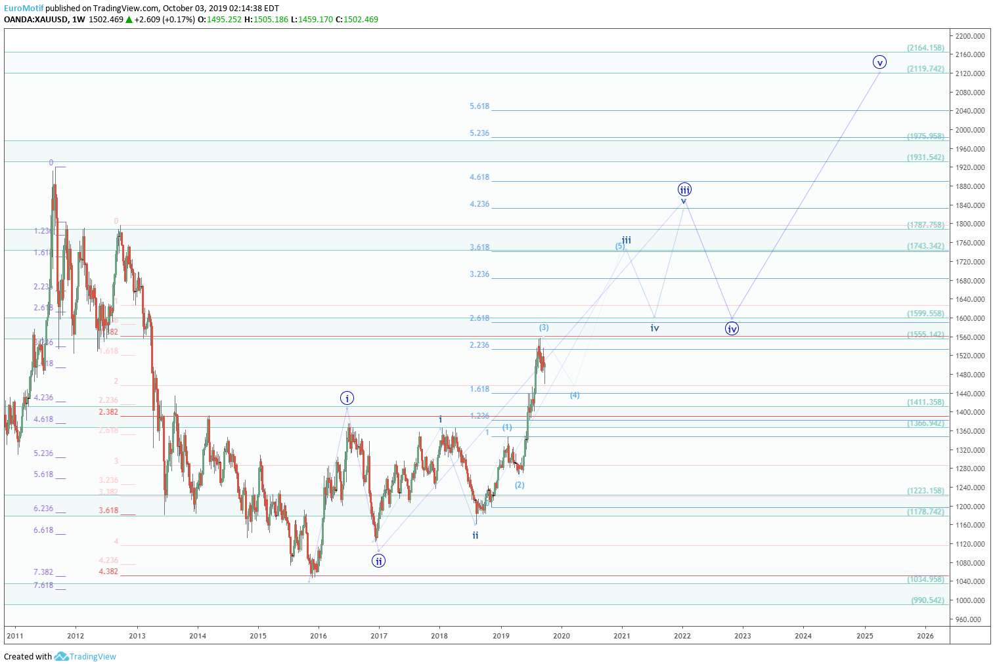Select the wave (5) label
Image resolution: width=995 pixels, height=668 pixels.
click(619, 247)
